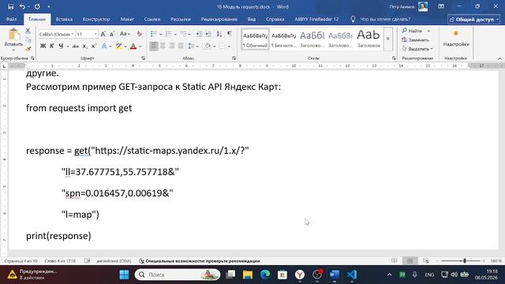This screenshot has width=505, height=284.
Task: Open the font name combo box
Action: [x=57, y=34]
